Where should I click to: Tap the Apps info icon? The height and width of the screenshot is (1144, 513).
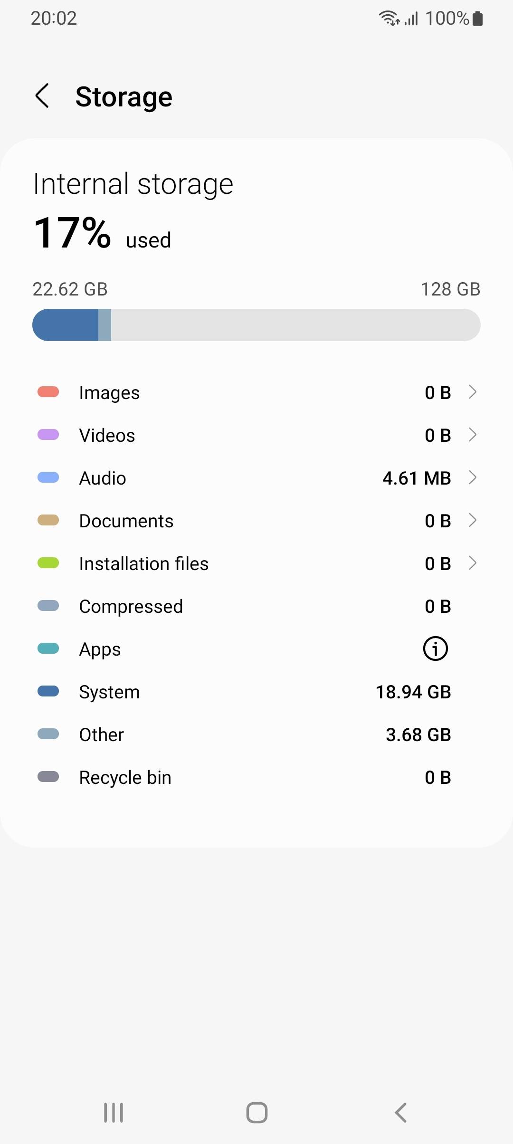(x=435, y=648)
